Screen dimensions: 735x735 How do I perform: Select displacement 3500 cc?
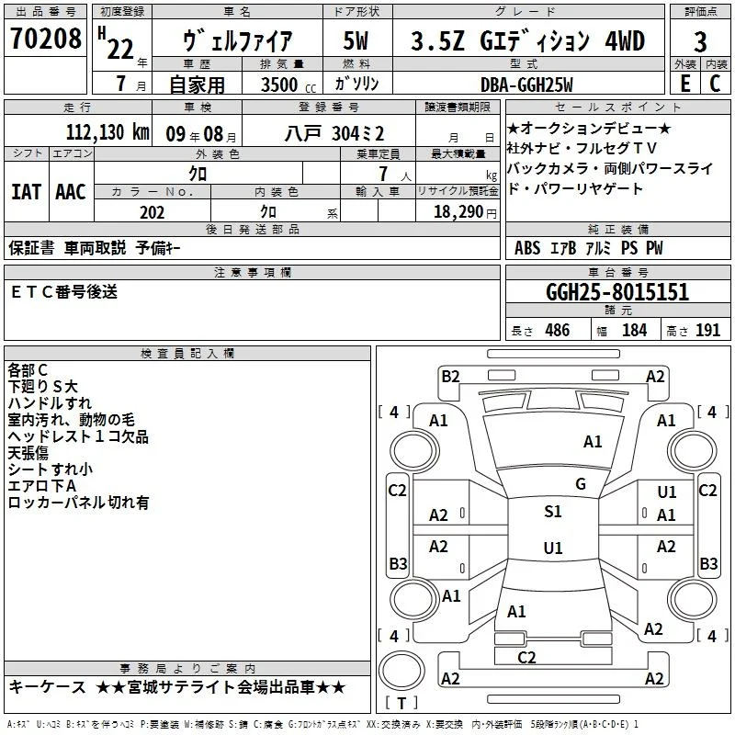click(x=288, y=85)
